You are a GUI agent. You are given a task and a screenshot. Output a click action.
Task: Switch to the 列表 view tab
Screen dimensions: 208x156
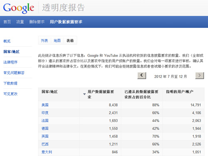click(45, 40)
